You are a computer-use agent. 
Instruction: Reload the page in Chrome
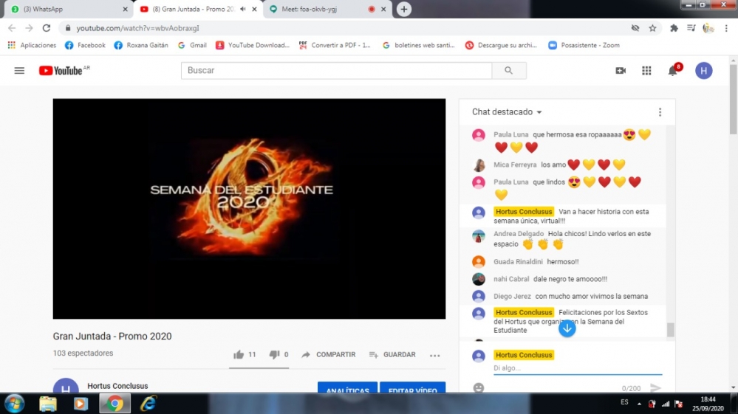click(x=46, y=28)
